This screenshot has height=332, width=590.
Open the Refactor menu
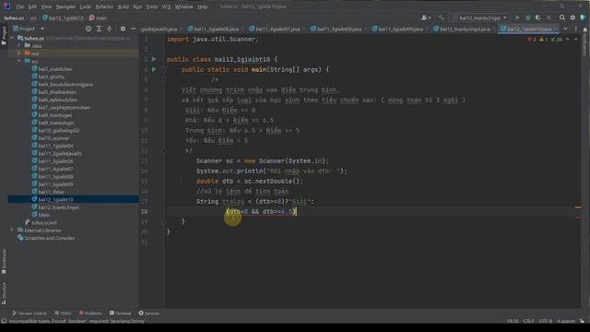tap(104, 6)
